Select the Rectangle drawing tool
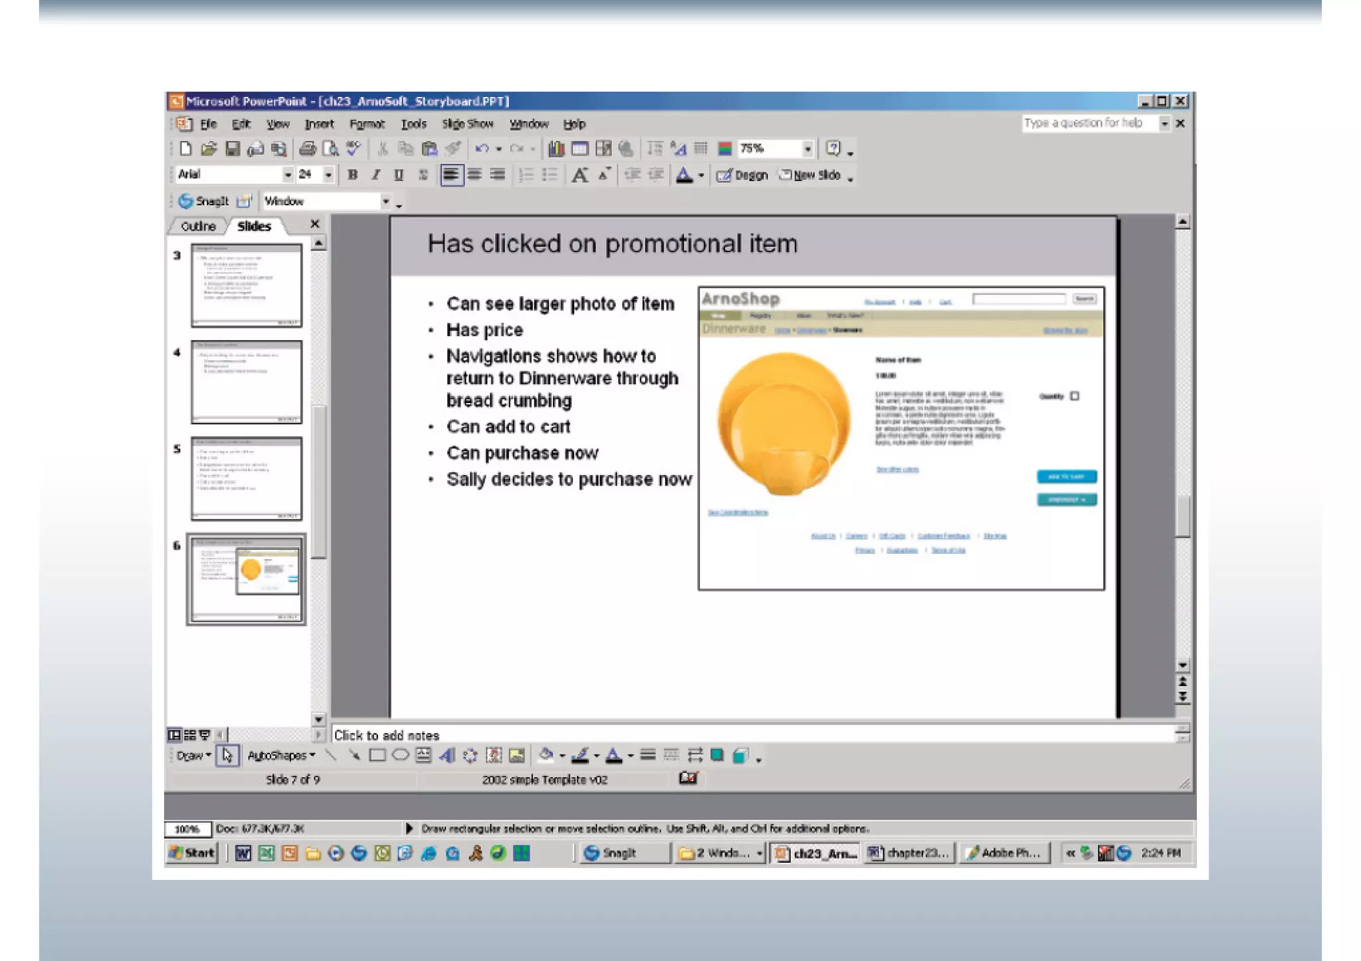The height and width of the screenshot is (961, 1361). [377, 755]
